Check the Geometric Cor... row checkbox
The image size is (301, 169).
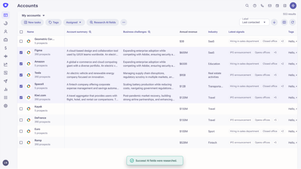[21, 41]
